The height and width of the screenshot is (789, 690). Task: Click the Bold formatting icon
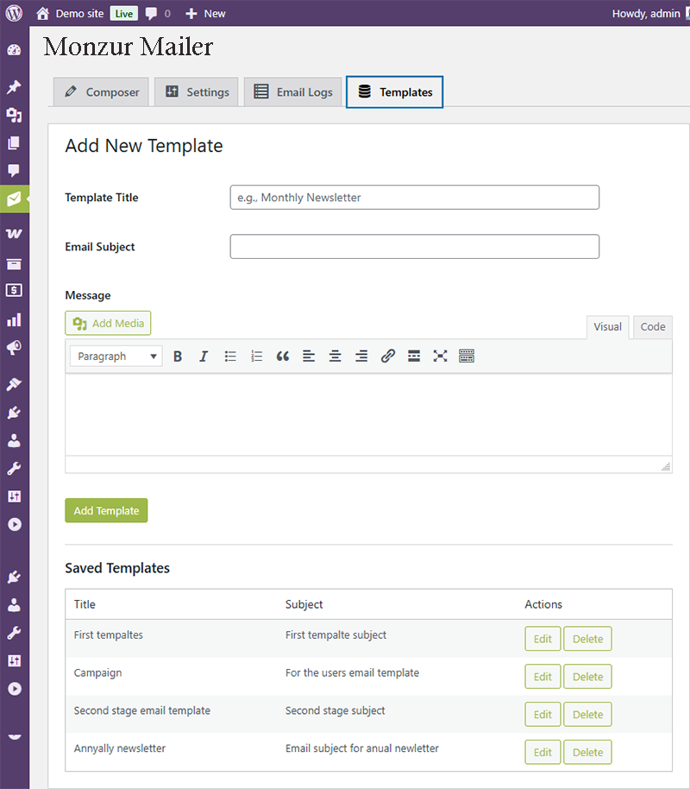pos(178,357)
